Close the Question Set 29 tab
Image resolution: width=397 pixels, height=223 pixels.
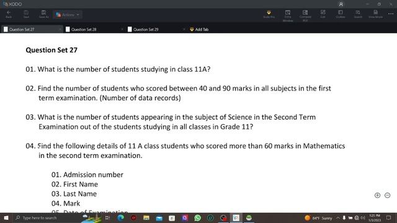pos(184,29)
